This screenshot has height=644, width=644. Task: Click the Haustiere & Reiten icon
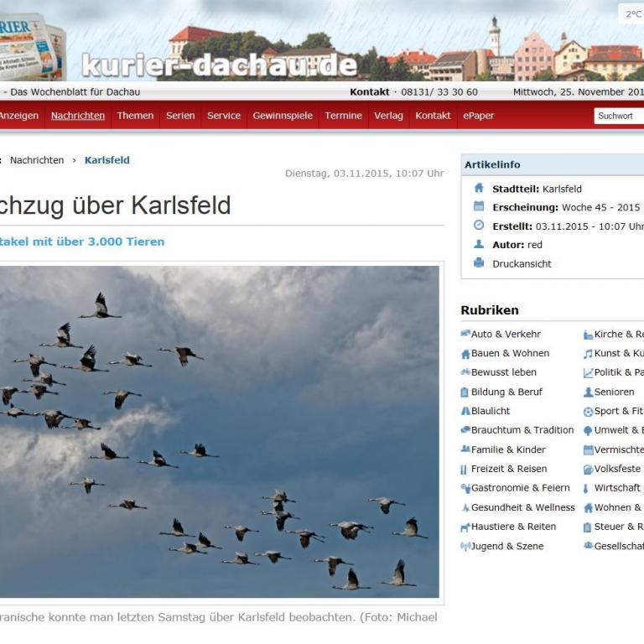[465, 527]
